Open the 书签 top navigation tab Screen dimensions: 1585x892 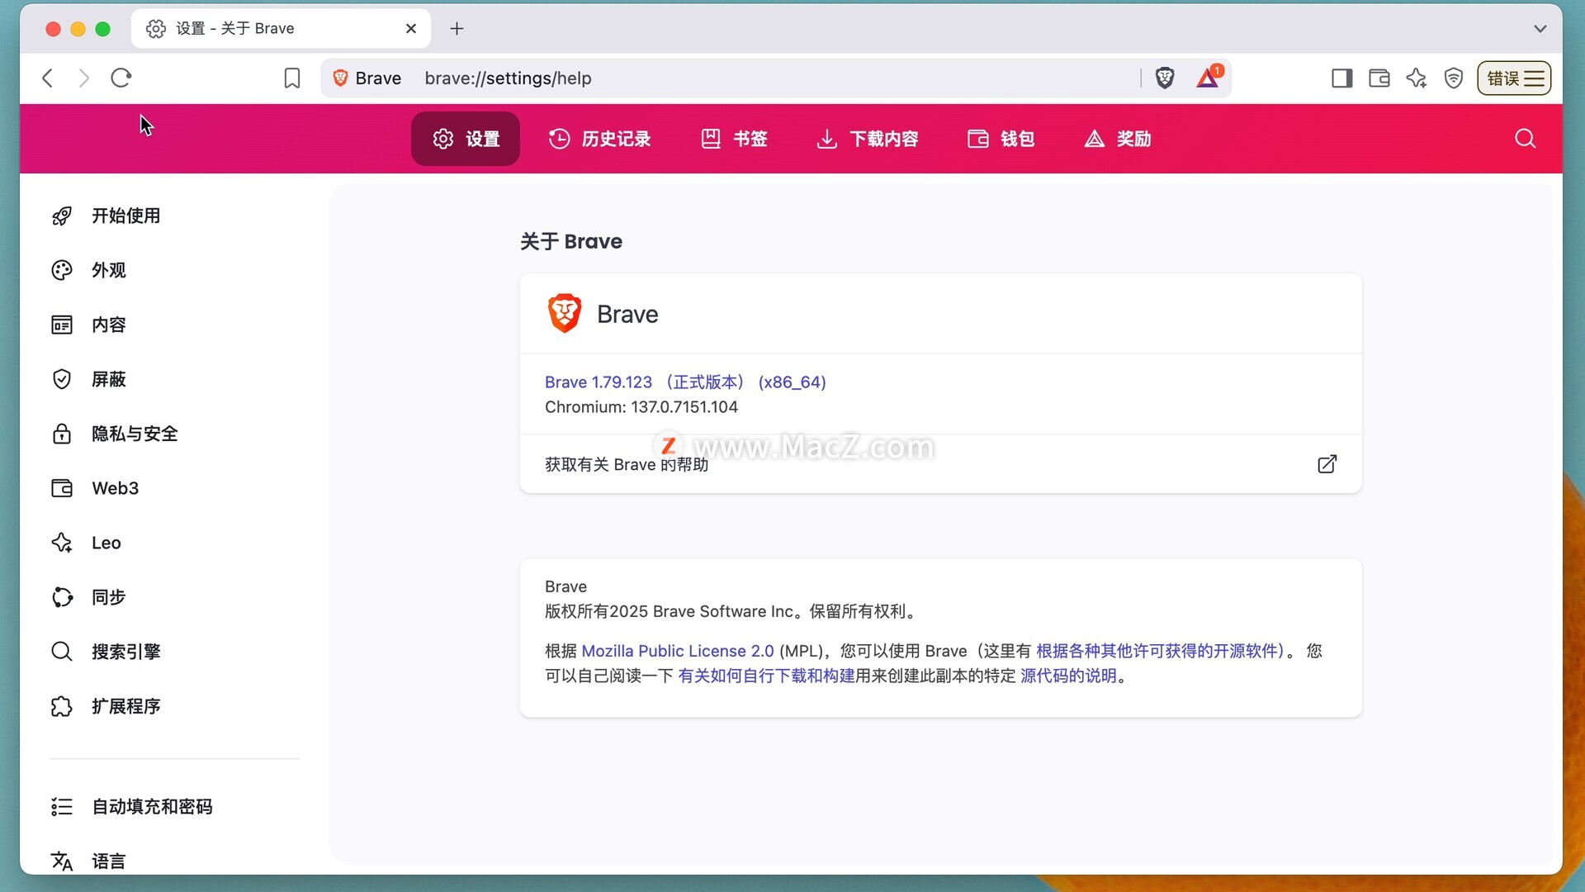click(x=734, y=139)
